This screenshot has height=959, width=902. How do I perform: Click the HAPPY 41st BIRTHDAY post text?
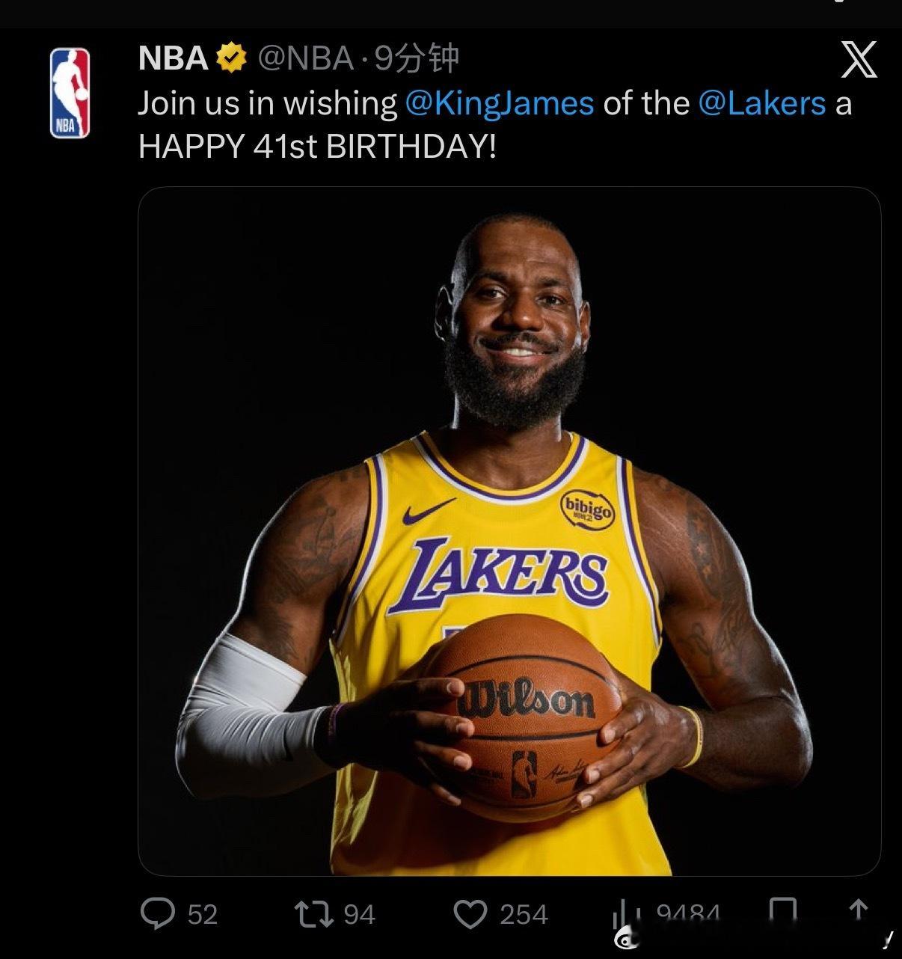[x=317, y=147]
